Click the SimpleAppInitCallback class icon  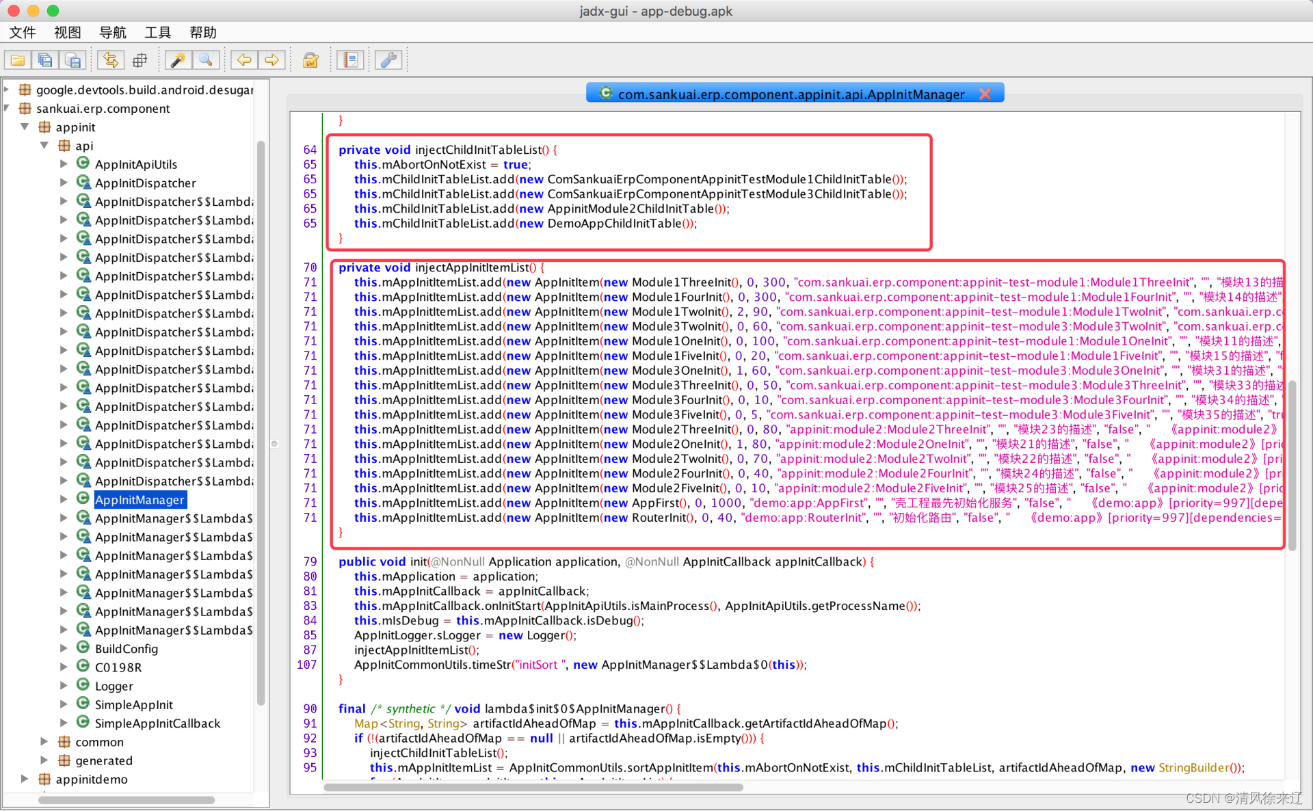83,722
